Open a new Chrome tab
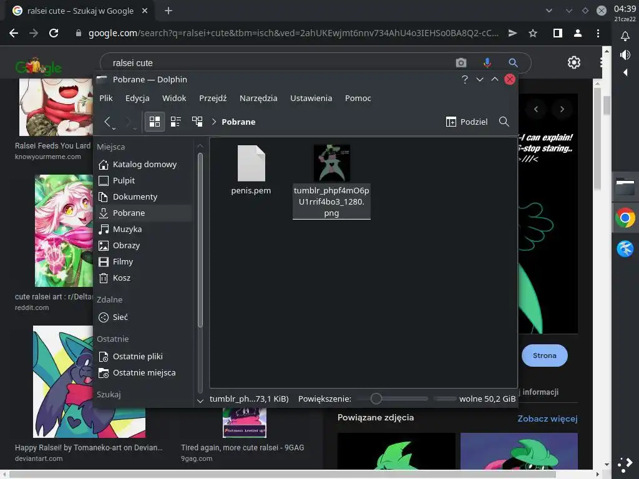Image resolution: width=639 pixels, height=479 pixels. coord(168,11)
